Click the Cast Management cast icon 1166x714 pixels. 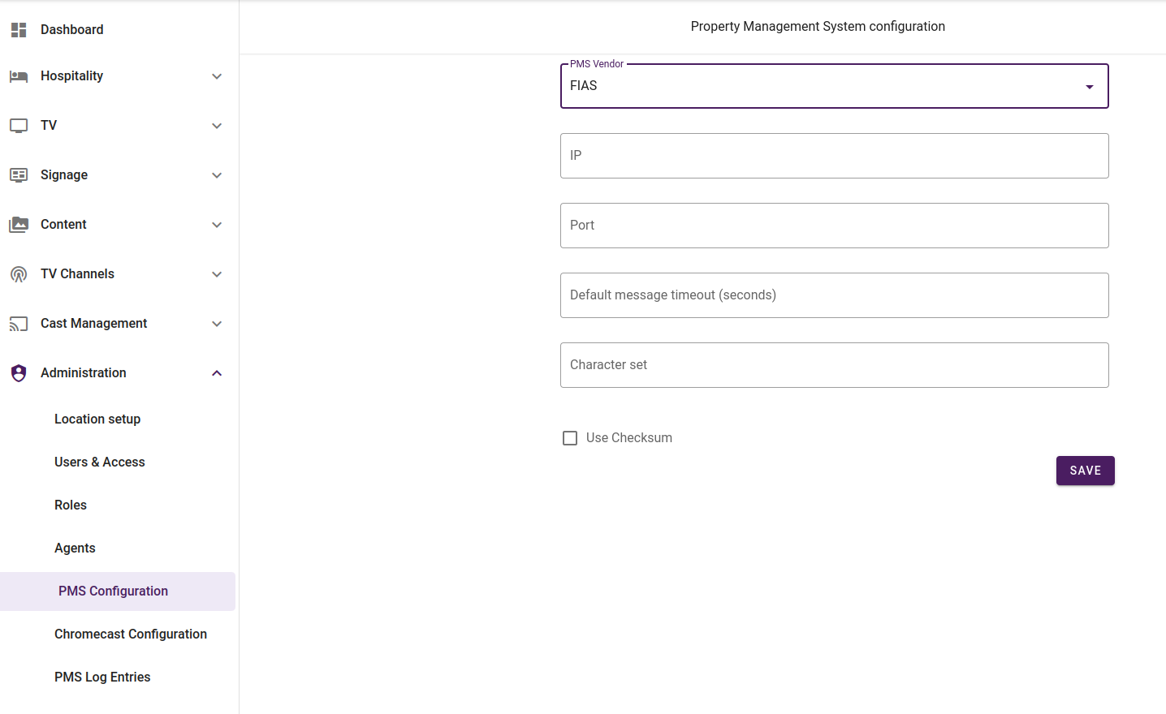[19, 324]
